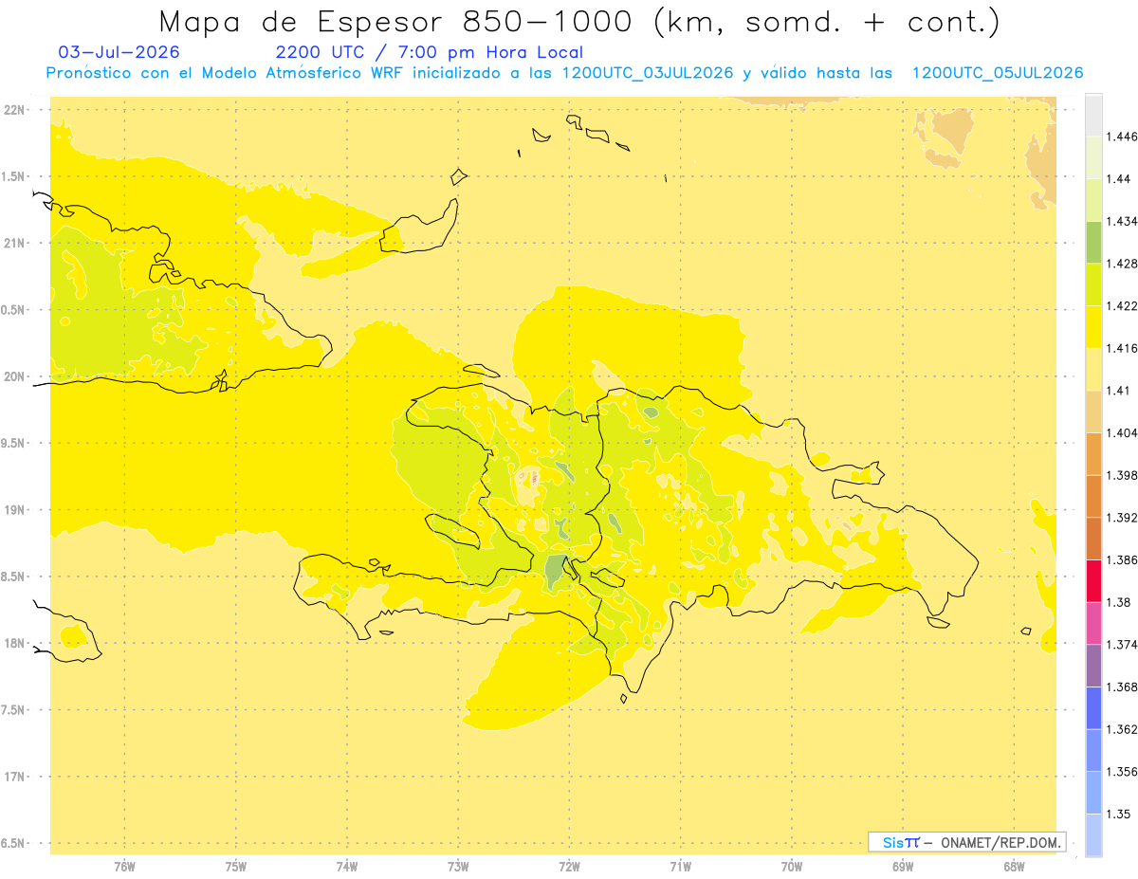This screenshot has width=1138, height=879.
Task: Click the '18N' latitude label
Action: [x=14, y=644]
